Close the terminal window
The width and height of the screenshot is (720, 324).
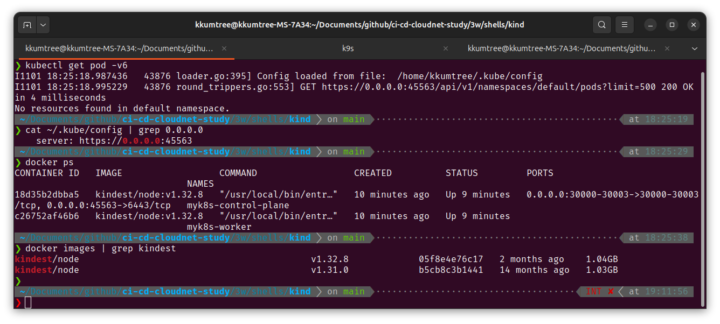(x=693, y=25)
